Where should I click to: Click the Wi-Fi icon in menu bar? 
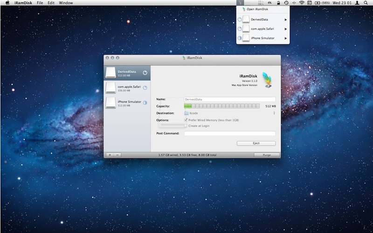302,3
